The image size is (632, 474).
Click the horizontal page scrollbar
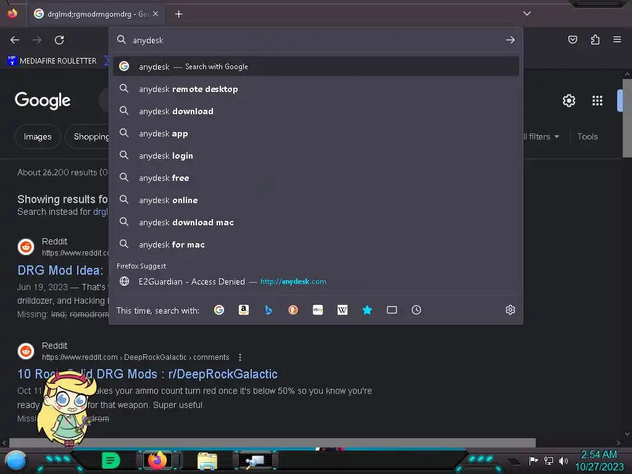point(272,443)
